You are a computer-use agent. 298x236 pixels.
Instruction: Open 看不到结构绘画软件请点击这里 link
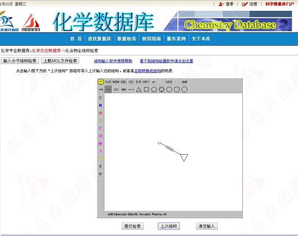(x=167, y=61)
